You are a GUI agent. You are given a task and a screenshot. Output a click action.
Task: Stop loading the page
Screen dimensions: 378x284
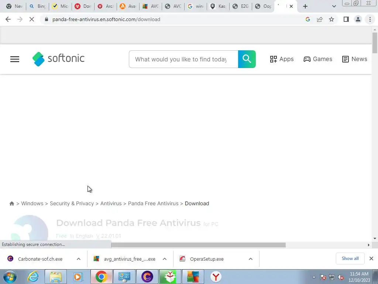(32, 19)
